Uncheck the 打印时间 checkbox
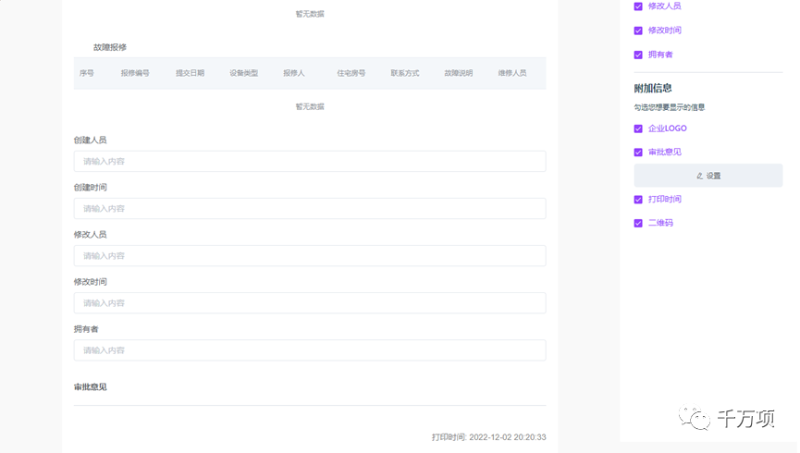 [x=638, y=200]
